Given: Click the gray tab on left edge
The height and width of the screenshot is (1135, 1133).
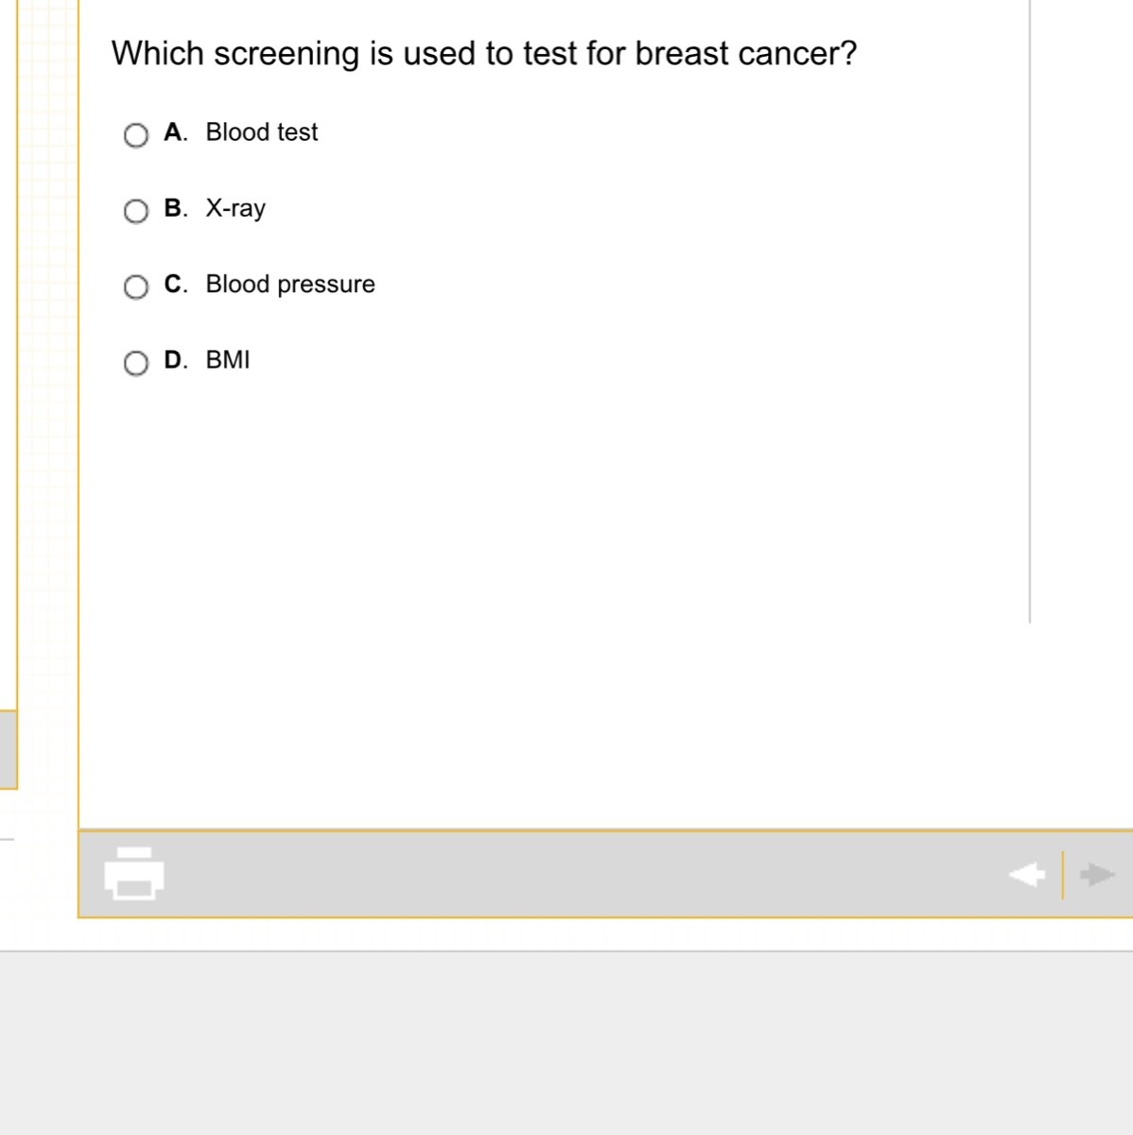Looking at the screenshot, I should [x=8, y=749].
